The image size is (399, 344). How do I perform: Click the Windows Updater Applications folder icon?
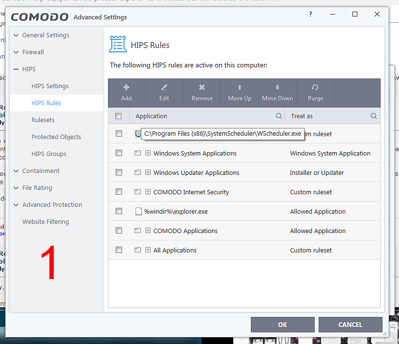(138, 172)
